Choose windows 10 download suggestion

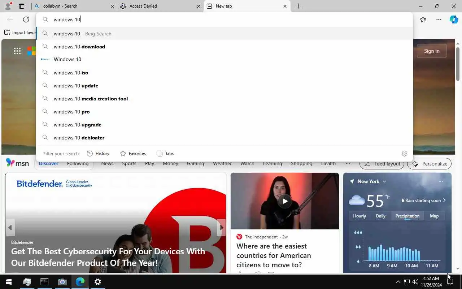[x=225, y=47]
